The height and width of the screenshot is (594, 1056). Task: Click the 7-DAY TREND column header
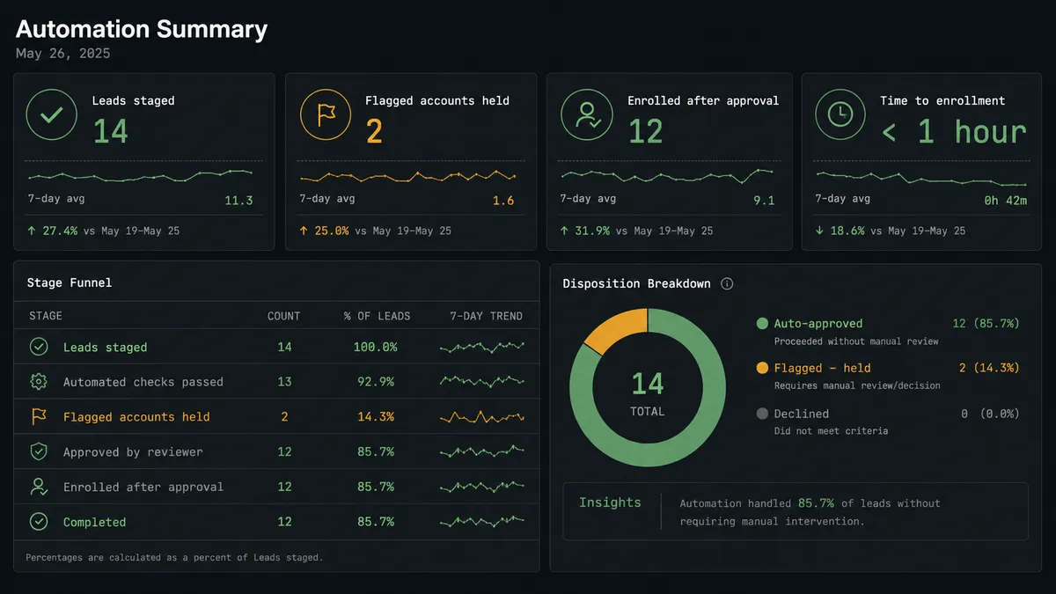click(x=486, y=316)
